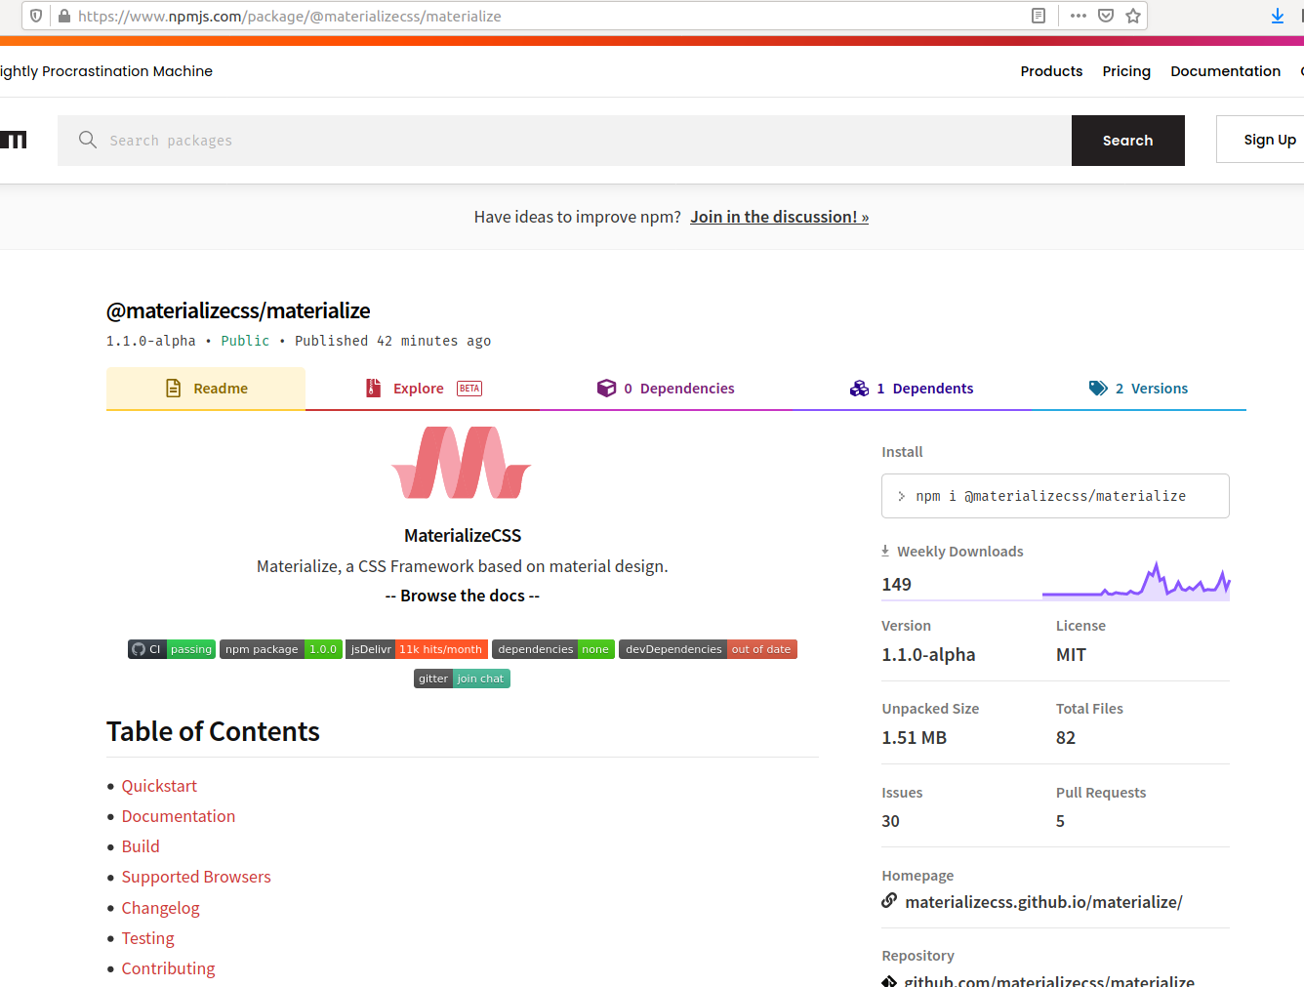Click the Issues count 30
This screenshot has height=987, width=1304.
point(890,821)
